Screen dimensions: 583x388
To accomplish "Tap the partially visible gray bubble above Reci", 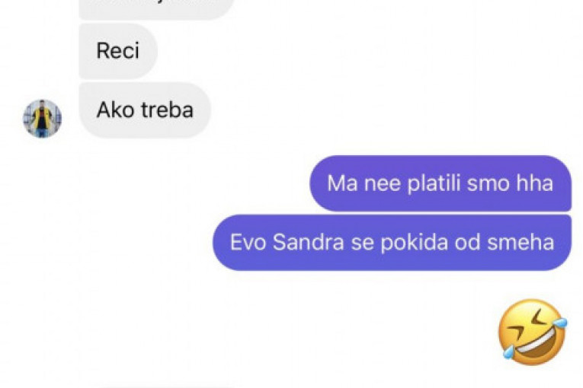I will point(156,9).
